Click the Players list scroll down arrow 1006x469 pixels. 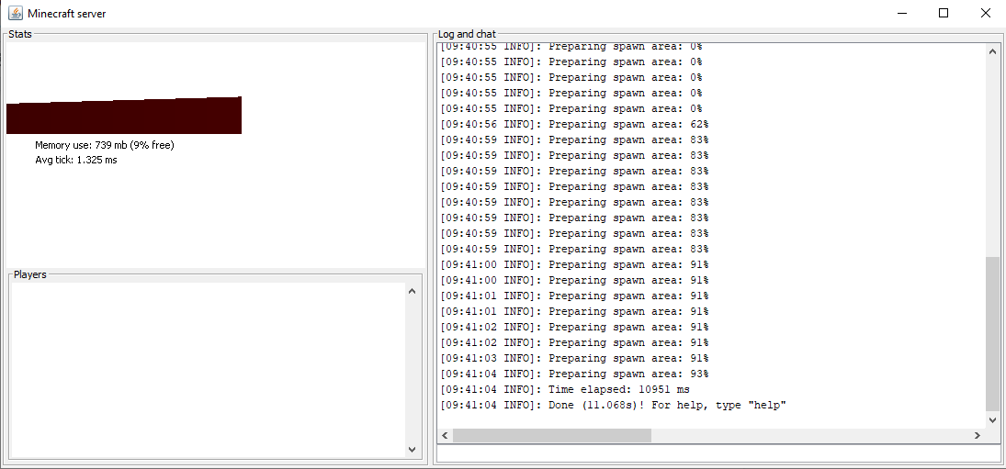(412, 449)
